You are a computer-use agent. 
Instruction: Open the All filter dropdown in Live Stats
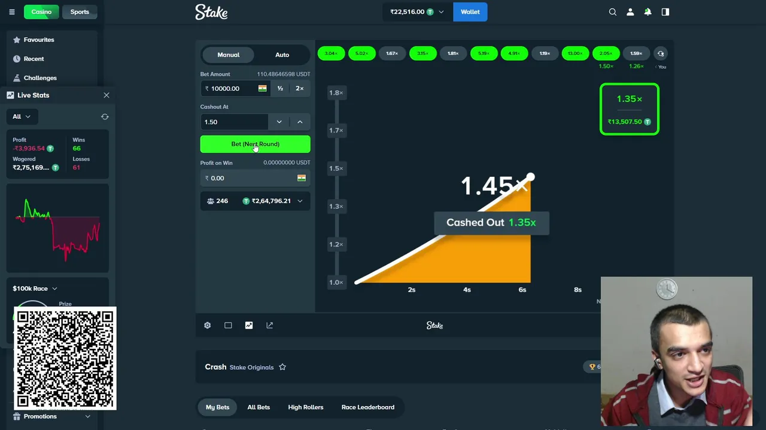pos(22,116)
